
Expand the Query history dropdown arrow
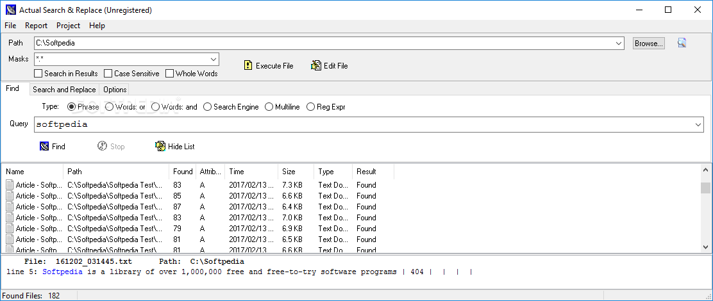699,124
